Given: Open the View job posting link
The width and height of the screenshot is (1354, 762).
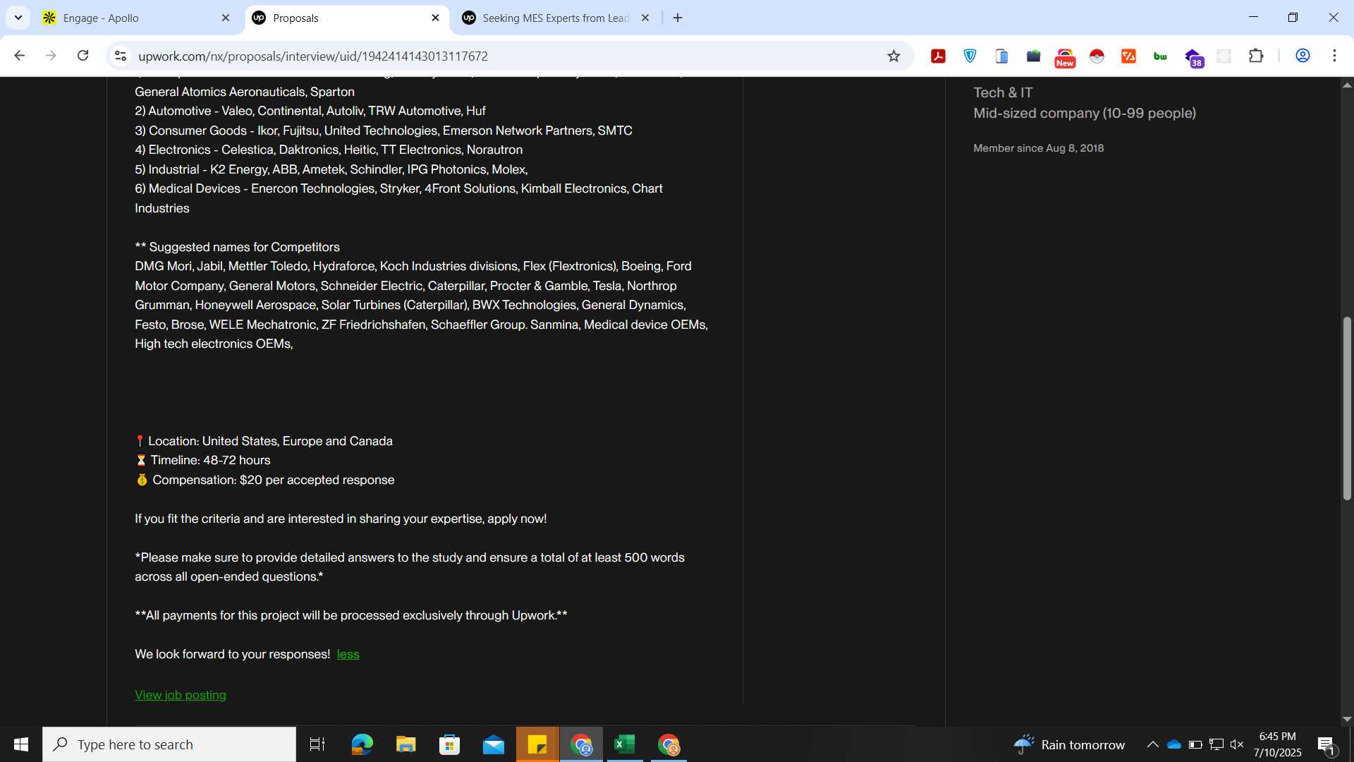Looking at the screenshot, I should coord(181,695).
